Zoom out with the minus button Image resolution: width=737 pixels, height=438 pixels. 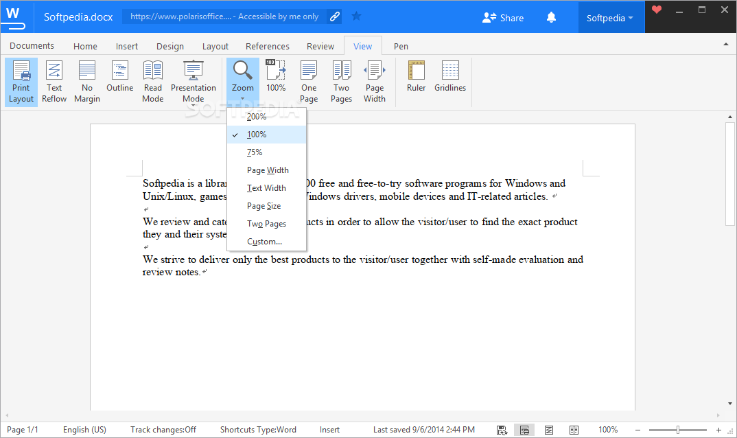click(x=637, y=430)
